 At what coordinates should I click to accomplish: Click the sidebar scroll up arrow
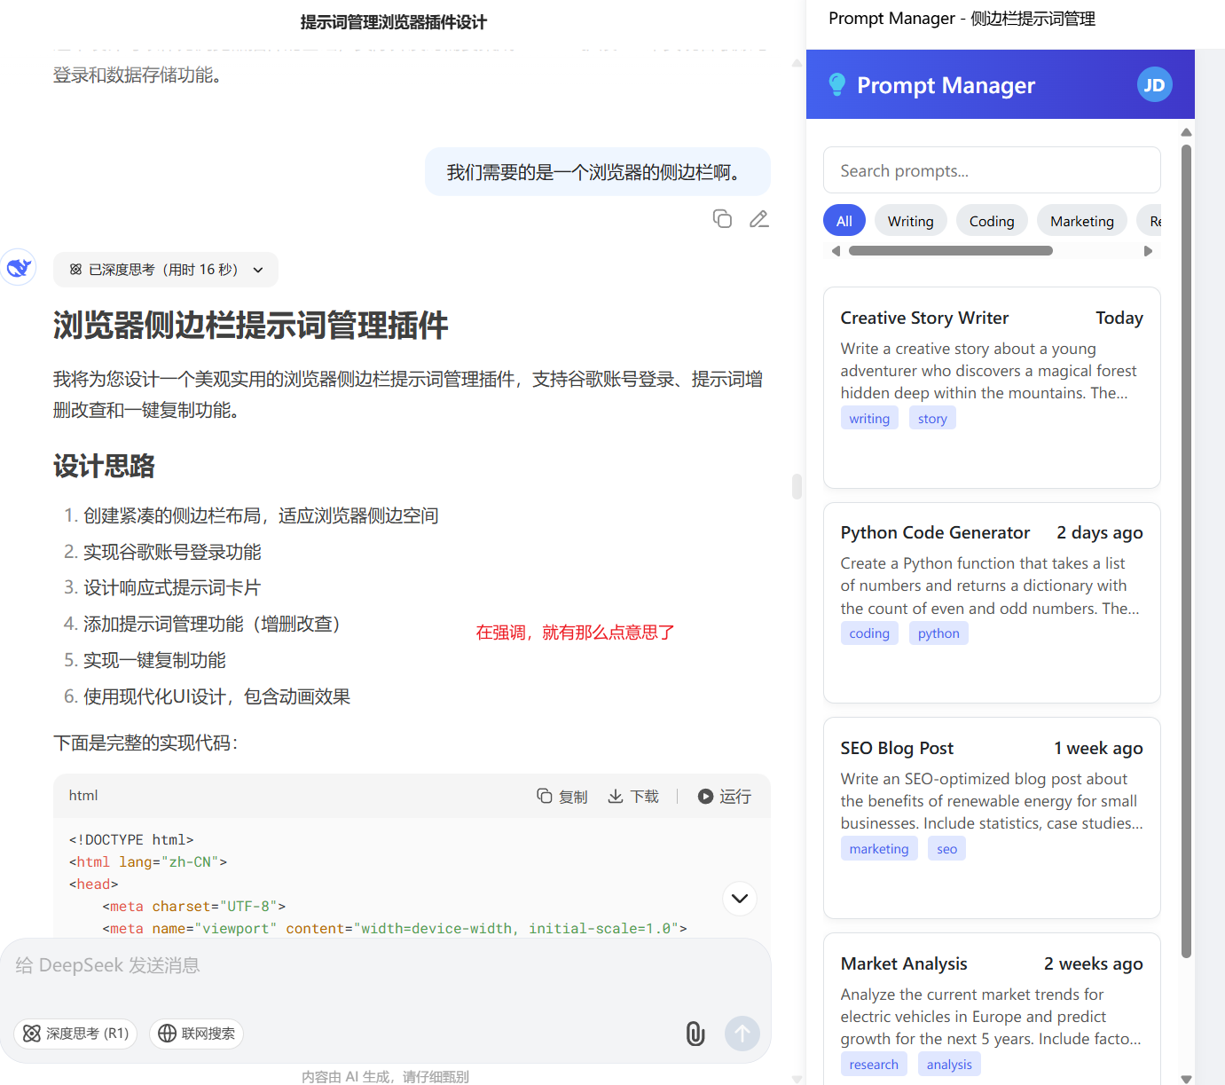[x=1187, y=132]
